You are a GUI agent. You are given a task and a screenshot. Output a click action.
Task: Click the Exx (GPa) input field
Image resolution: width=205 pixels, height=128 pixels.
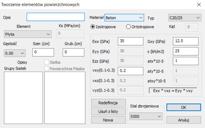coord(131,41)
